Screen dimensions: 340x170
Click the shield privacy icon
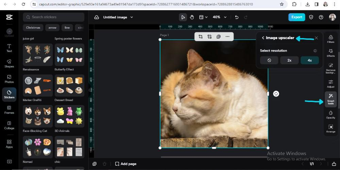pyautogui.click(x=311, y=17)
